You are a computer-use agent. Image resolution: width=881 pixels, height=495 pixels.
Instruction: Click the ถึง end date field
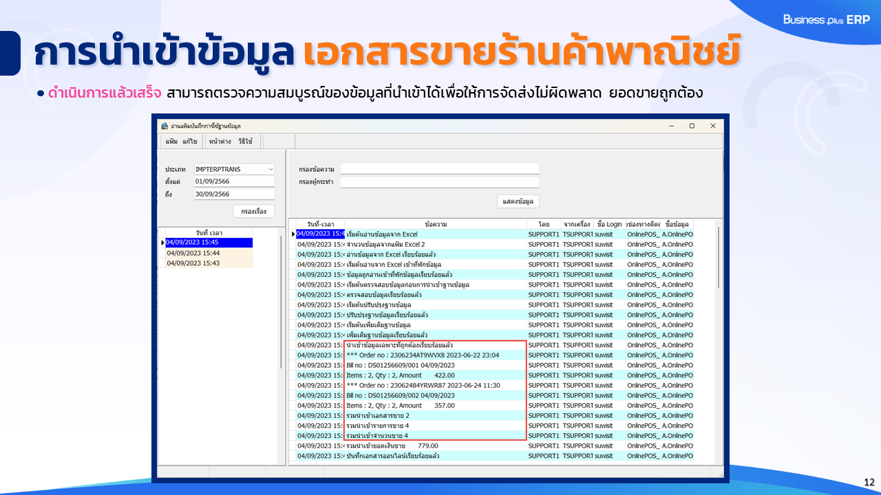pyautogui.click(x=234, y=195)
